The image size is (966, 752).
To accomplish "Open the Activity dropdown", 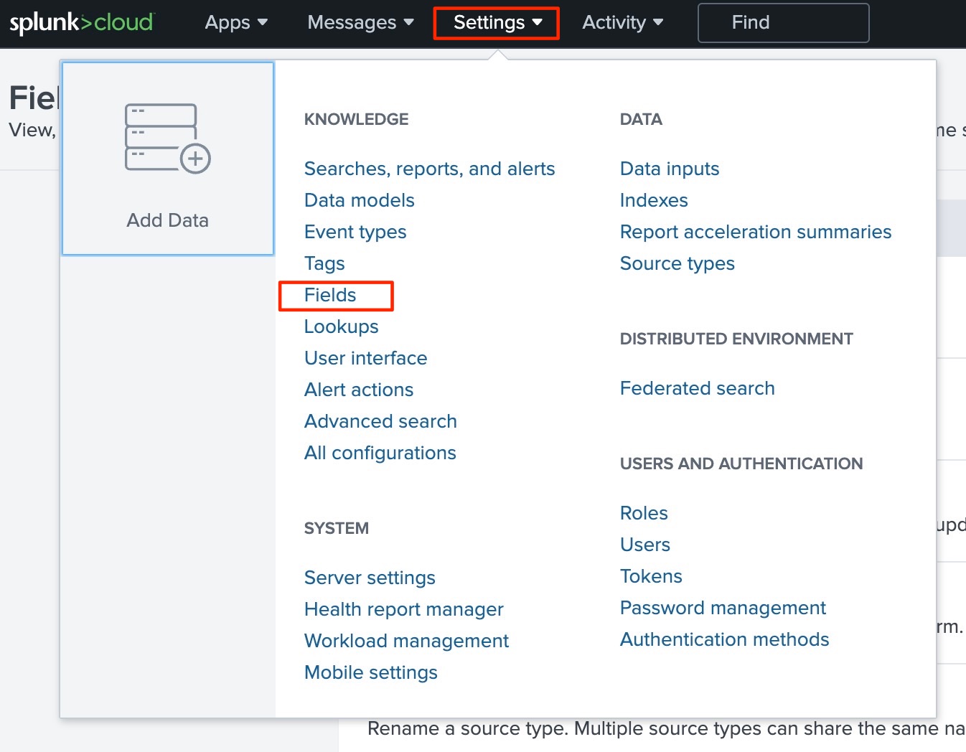I will pos(622,22).
